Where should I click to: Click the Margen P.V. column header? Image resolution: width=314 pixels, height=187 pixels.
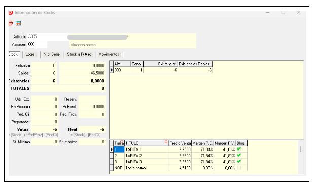tap(225, 143)
